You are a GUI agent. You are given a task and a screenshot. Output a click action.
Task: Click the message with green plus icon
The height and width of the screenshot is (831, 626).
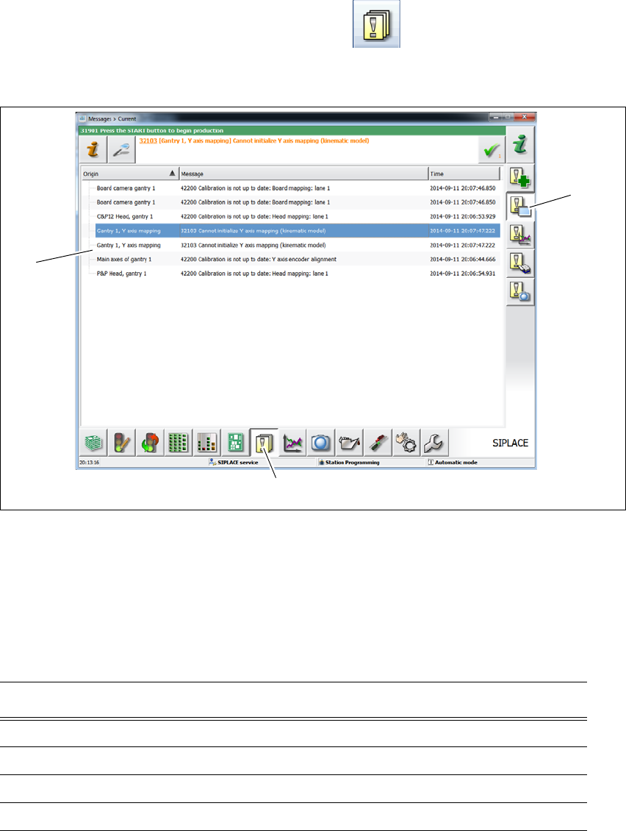click(x=520, y=177)
